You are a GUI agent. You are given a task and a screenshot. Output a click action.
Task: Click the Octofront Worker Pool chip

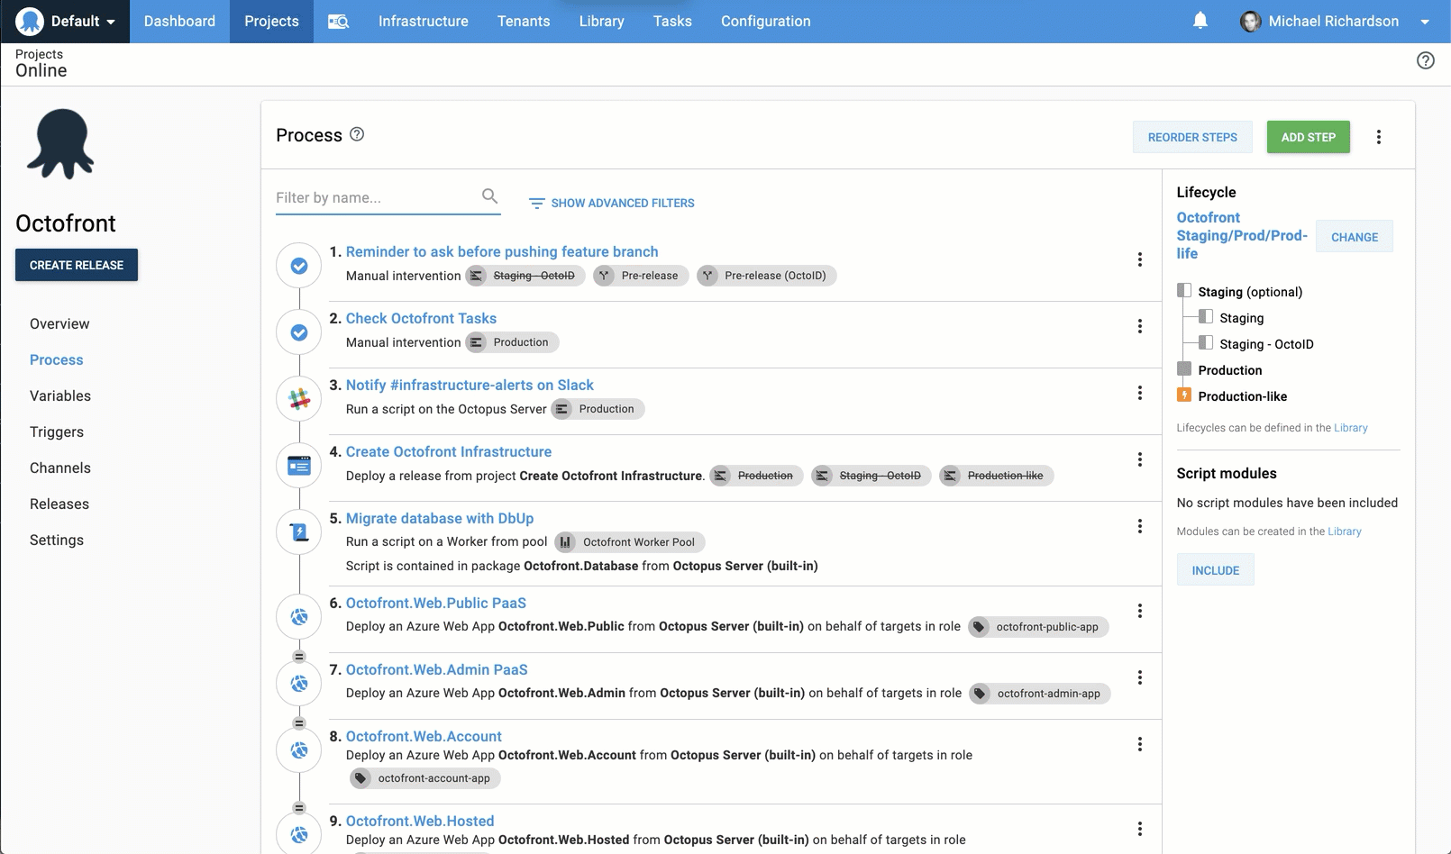(630, 542)
